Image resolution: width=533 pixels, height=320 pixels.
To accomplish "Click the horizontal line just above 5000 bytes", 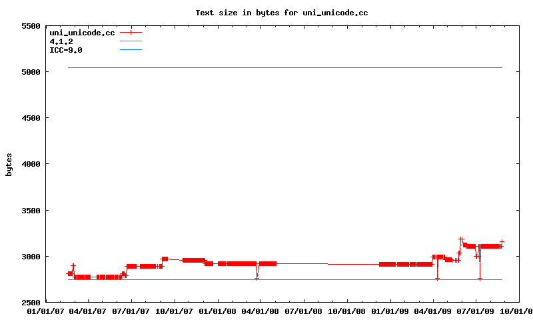I will 285,67.
